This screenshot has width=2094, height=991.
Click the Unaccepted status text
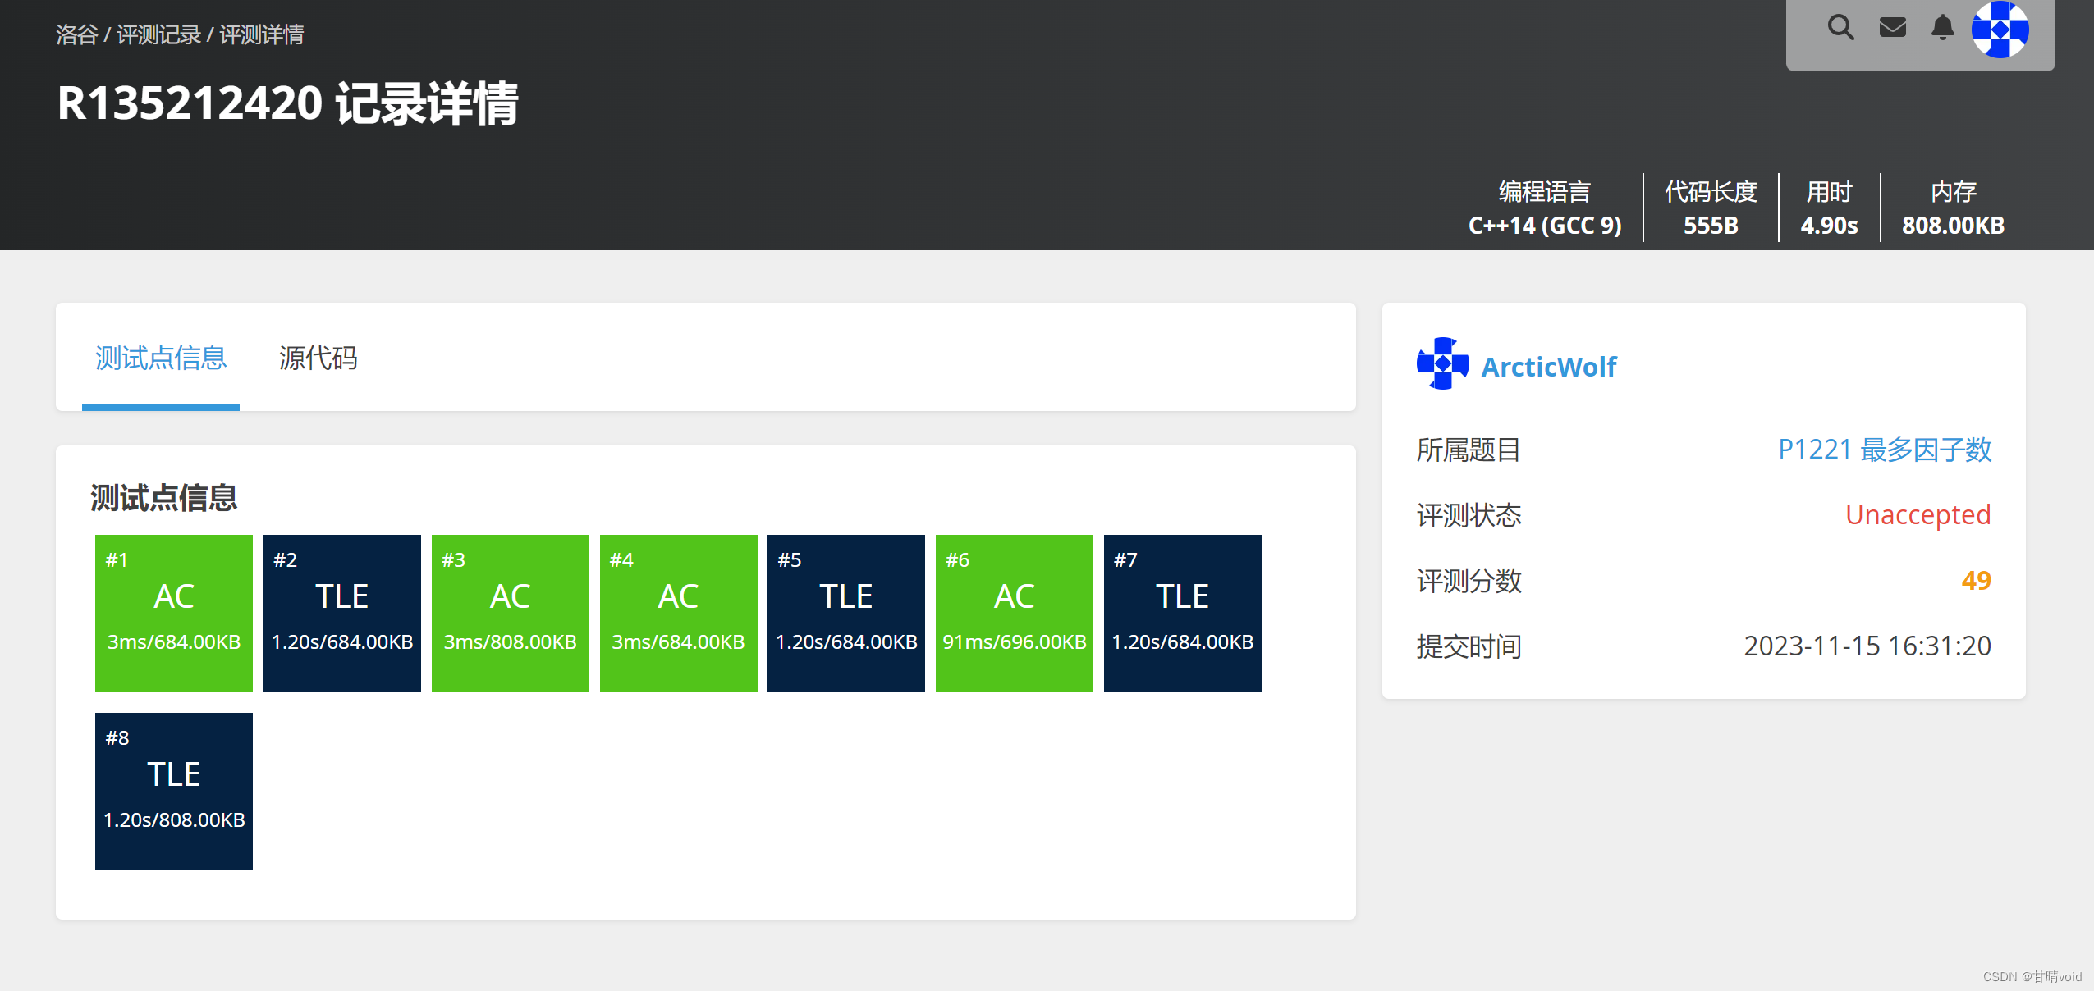tap(1918, 514)
